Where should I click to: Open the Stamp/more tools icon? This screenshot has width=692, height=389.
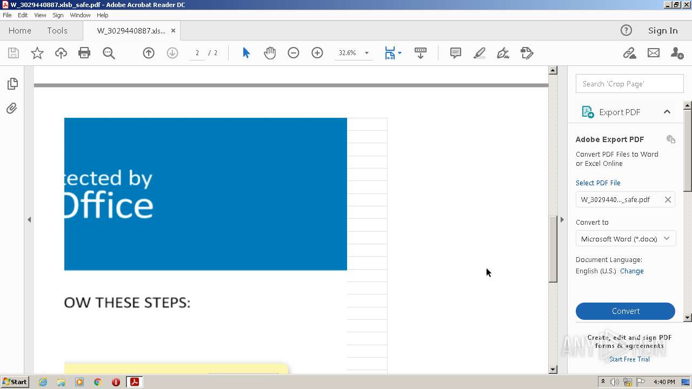click(527, 53)
